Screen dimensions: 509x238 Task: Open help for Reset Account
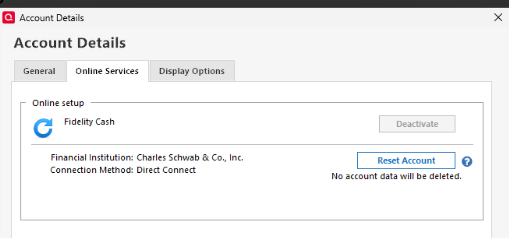tap(467, 161)
